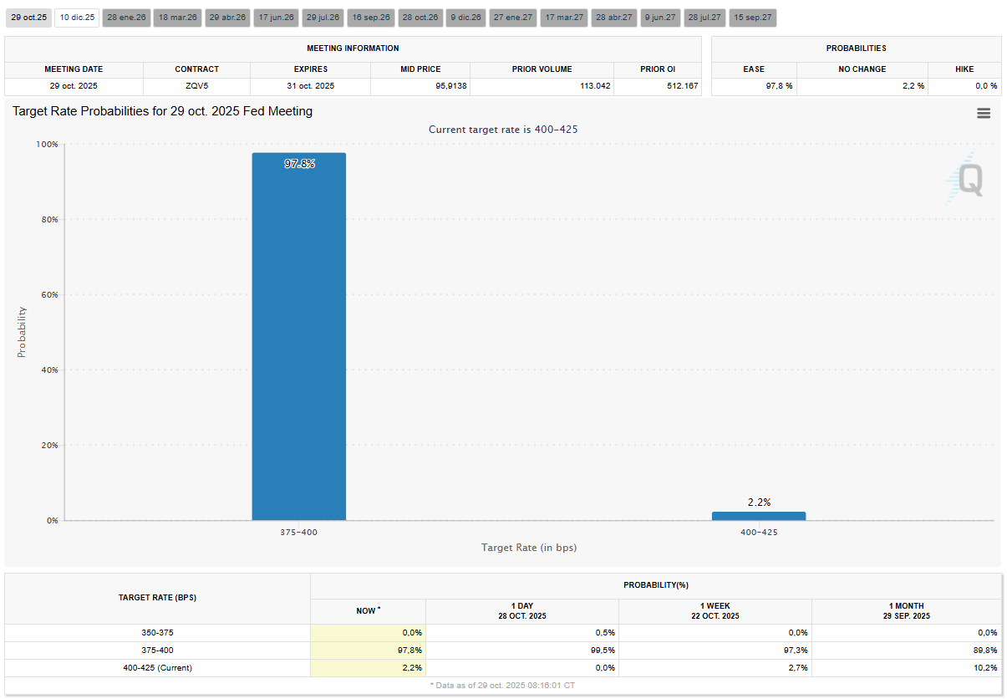
Task: Select the 17 jun.26 meeting tab
Action: point(276,18)
